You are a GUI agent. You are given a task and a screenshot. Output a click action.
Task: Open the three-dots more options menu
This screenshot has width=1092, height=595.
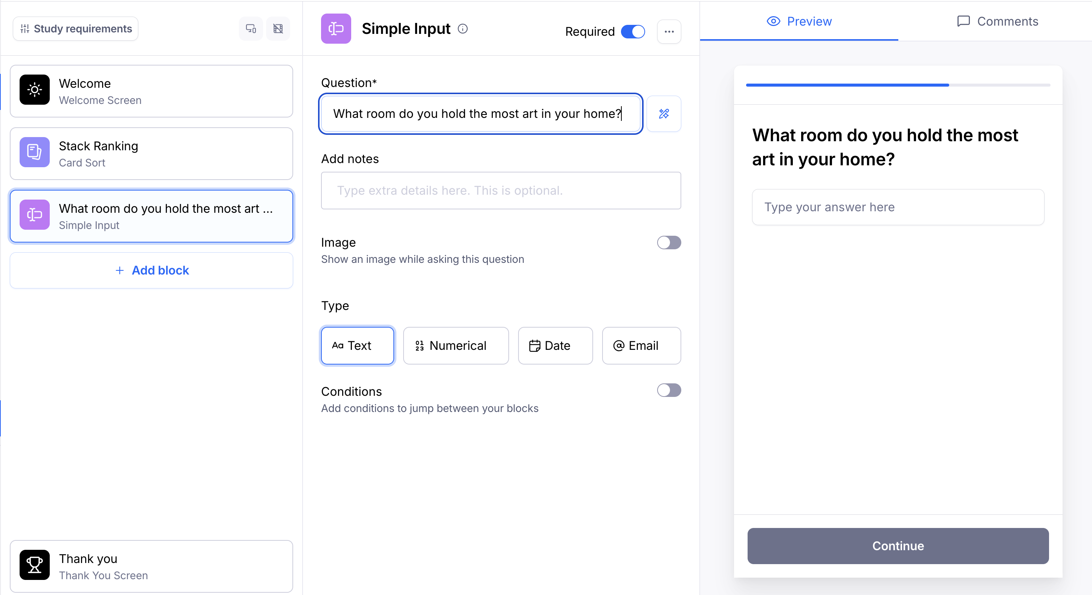point(668,32)
